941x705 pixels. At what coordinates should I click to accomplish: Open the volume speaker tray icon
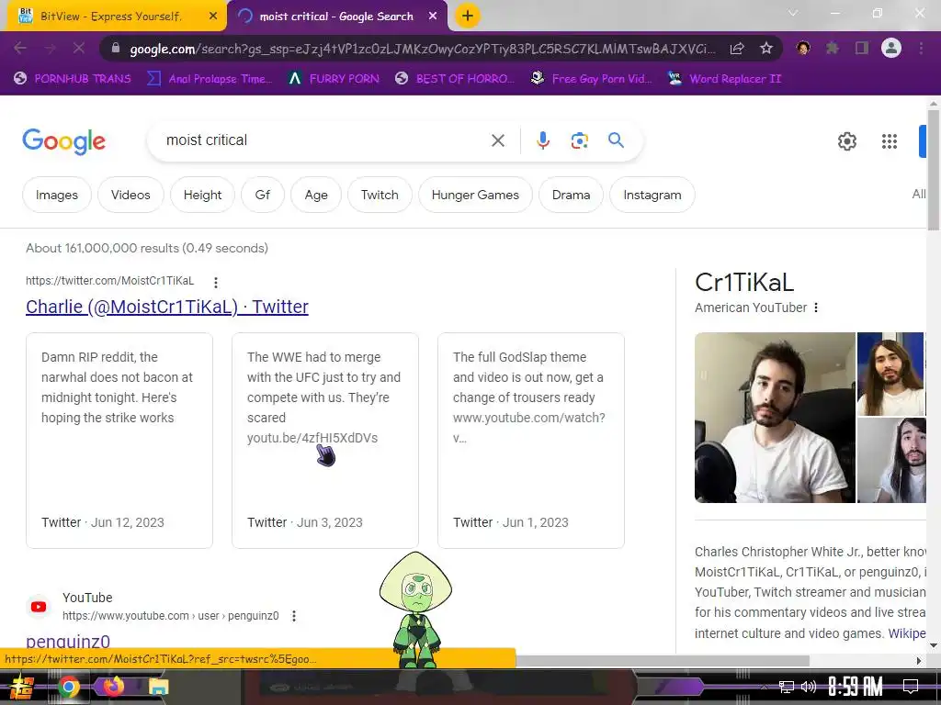point(809,687)
